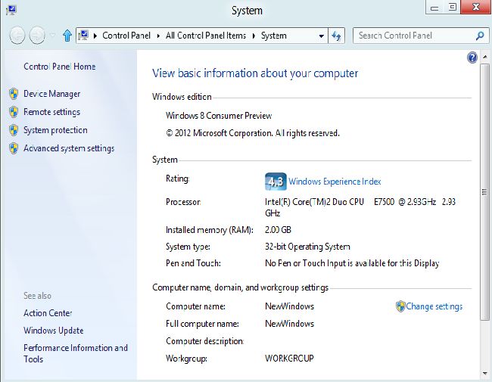Click 'NewWindows' next to Full computer name
Screen dimensions: 492x382
pos(289,324)
